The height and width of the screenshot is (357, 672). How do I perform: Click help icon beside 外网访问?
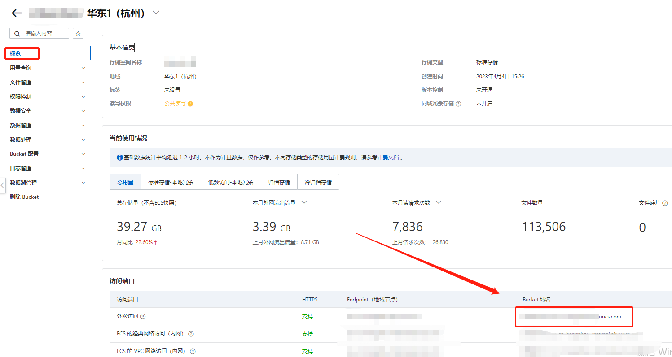click(x=143, y=317)
